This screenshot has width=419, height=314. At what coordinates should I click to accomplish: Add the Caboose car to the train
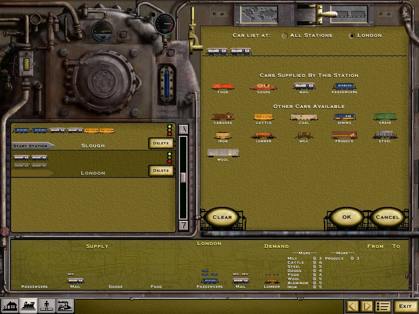222,116
